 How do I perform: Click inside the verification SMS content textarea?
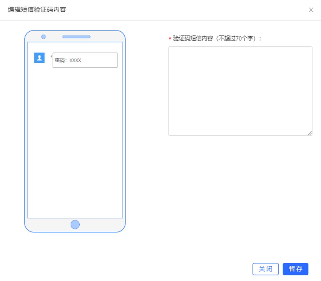pyautogui.click(x=240, y=91)
